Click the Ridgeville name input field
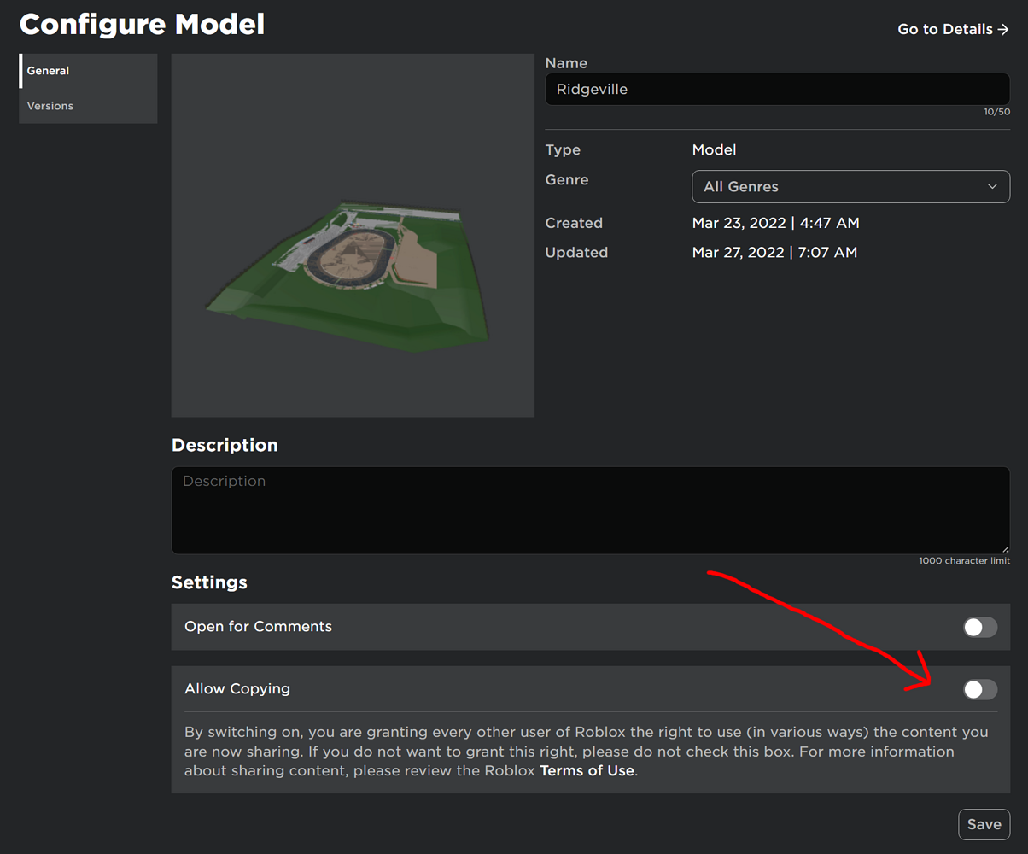This screenshot has height=854, width=1028. 775,89
